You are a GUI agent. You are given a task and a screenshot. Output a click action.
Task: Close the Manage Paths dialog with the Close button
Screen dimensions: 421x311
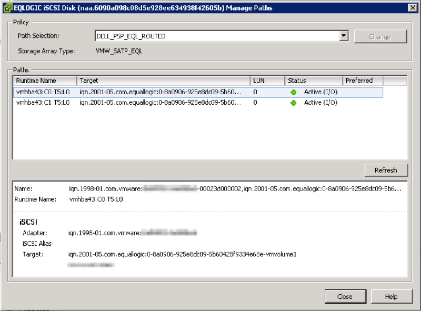tap(345, 296)
